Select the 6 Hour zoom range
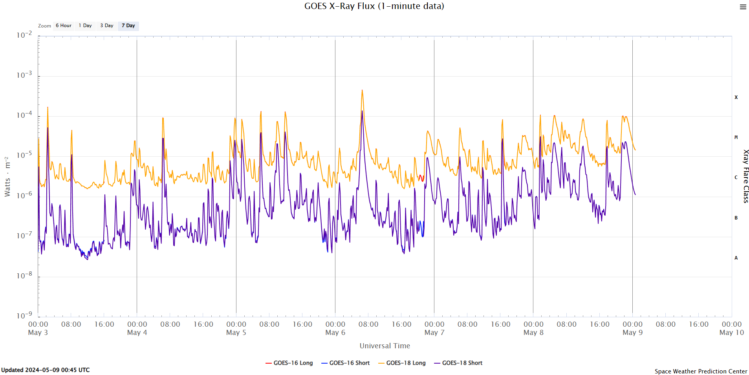749x375 pixels. pos(63,26)
